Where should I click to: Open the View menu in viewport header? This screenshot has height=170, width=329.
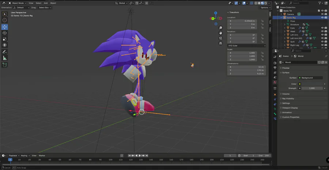click(31, 3)
